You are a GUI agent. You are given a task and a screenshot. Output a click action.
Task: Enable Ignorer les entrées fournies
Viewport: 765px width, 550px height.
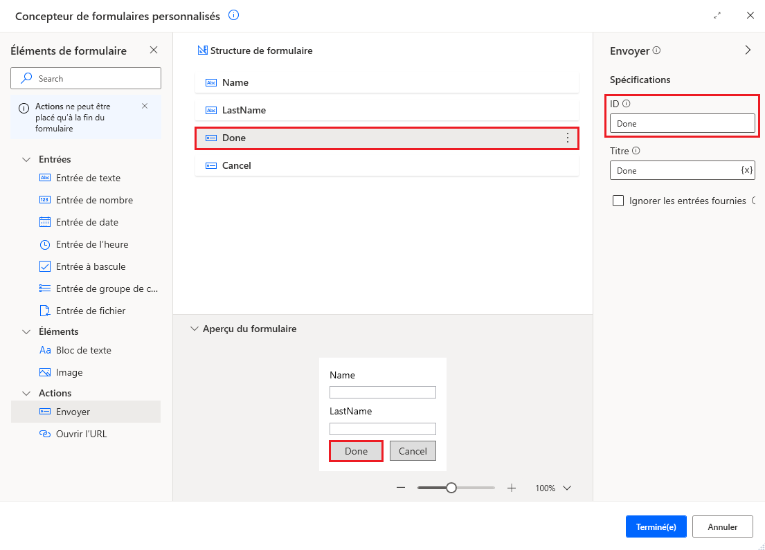click(x=618, y=201)
